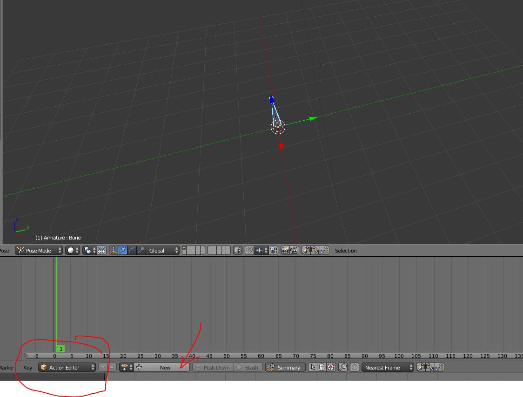Select the rotate manipulator arc icon
This screenshot has height=397, width=523.
pyautogui.click(x=132, y=251)
